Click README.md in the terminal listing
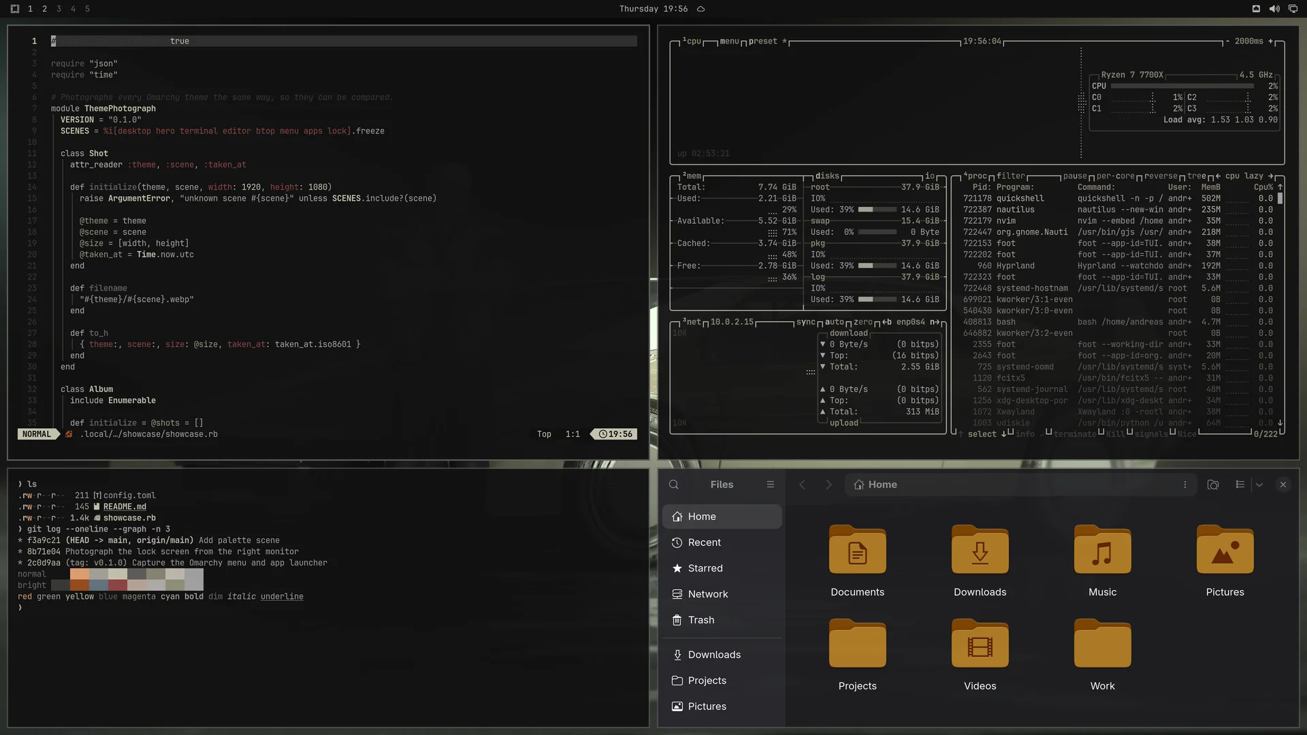Viewport: 1307px width, 735px height. 125,506
